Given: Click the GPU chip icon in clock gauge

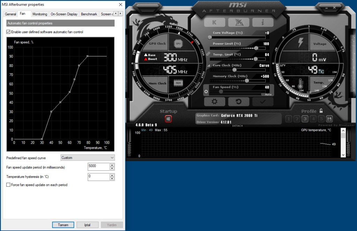Looking at the screenshot, I should 178,43.
